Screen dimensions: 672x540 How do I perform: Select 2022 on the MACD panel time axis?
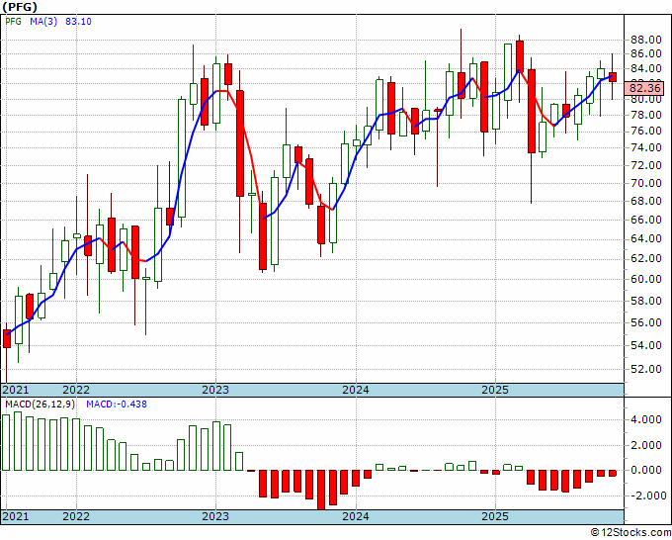(x=76, y=516)
